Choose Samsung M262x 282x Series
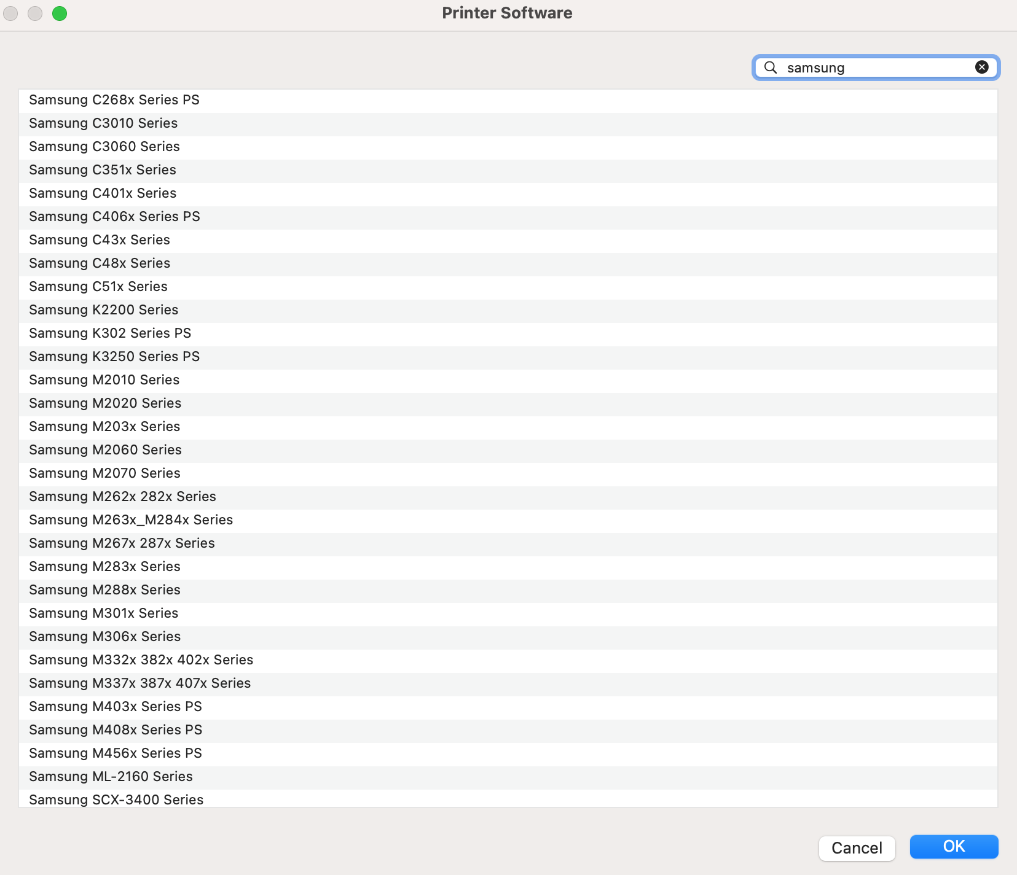 tap(508, 497)
